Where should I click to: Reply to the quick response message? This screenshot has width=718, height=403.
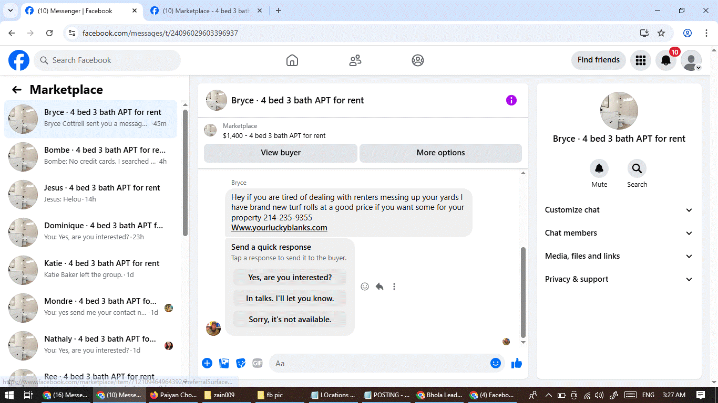(x=379, y=287)
